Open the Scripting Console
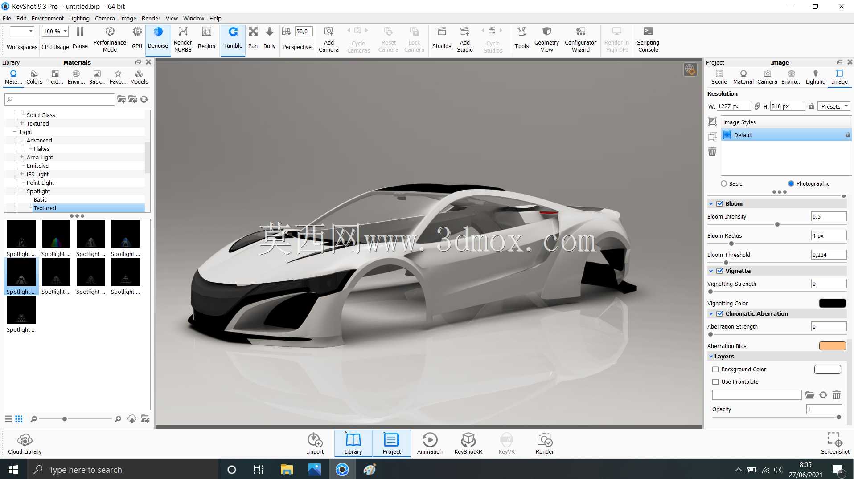The image size is (854, 479). click(x=648, y=39)
